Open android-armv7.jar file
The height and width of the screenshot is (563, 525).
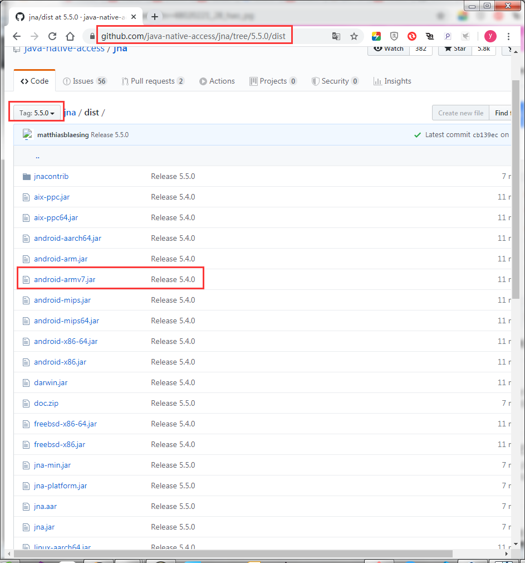(65, 279)
